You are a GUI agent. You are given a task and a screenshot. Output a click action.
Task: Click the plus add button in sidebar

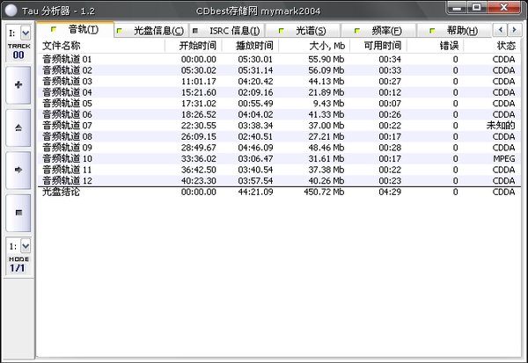tap(18, 85)
